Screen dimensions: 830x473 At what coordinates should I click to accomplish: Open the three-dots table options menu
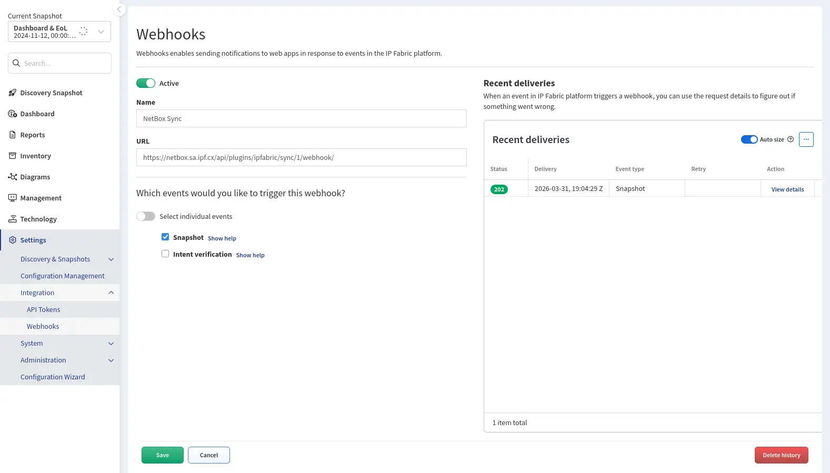pyautogui.click(x=806, y=139)
